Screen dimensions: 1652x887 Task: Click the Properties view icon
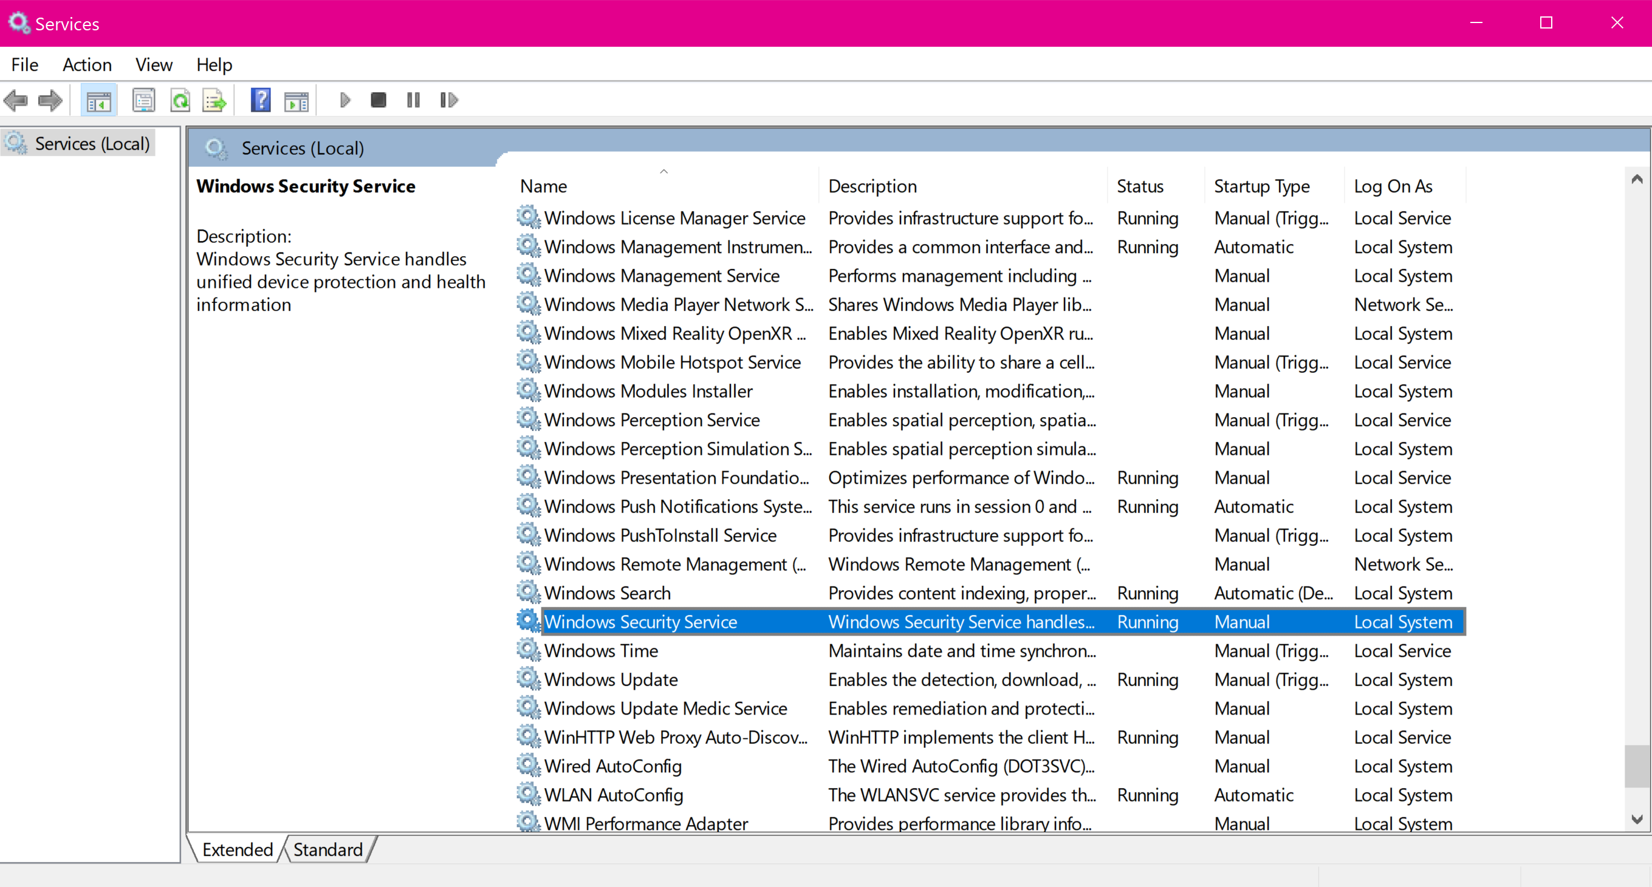tap(143, 100)
